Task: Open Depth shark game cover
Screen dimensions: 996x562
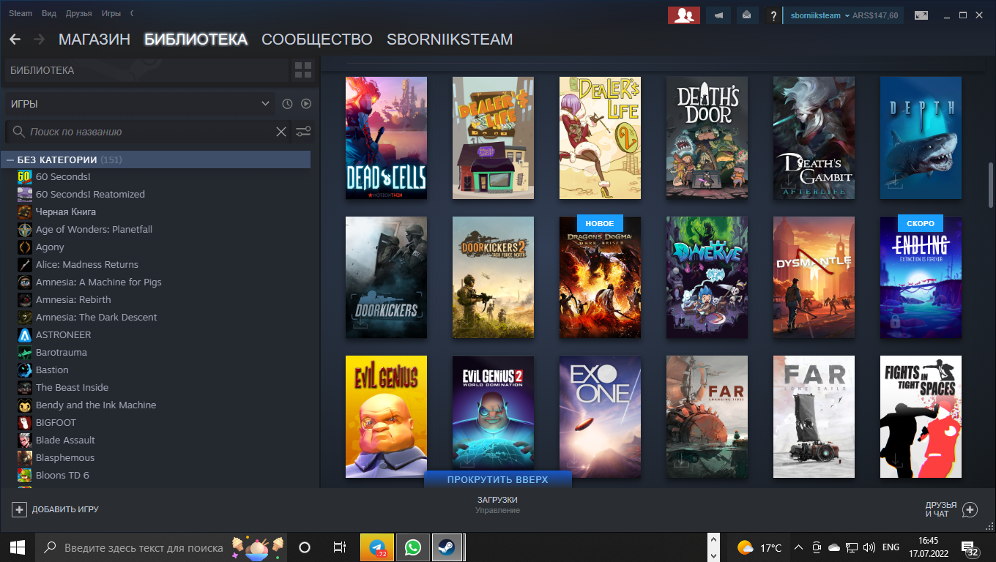Action: pos(921,138)
